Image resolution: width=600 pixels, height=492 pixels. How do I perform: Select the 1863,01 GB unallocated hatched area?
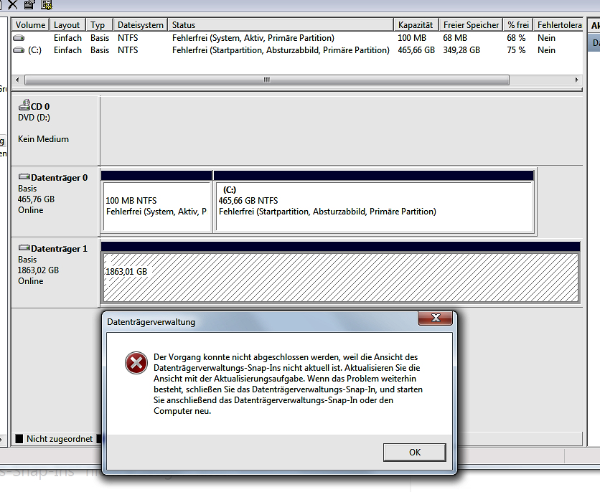tap(341, 277)
